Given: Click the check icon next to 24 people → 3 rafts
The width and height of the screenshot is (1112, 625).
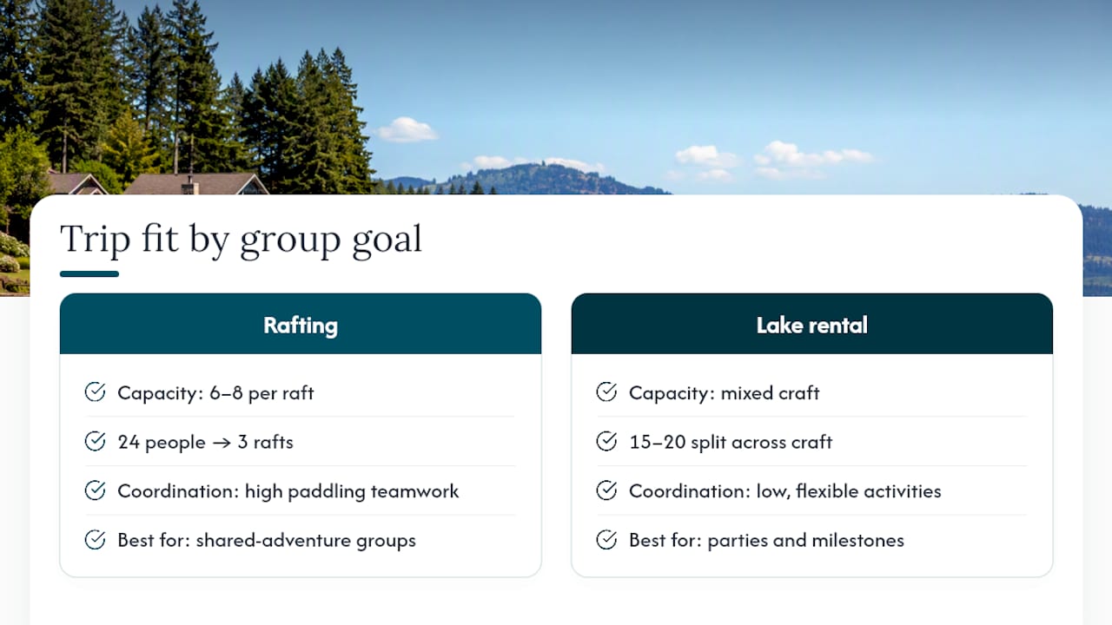Looking at the screenshot, I should [x=95, y=442].
